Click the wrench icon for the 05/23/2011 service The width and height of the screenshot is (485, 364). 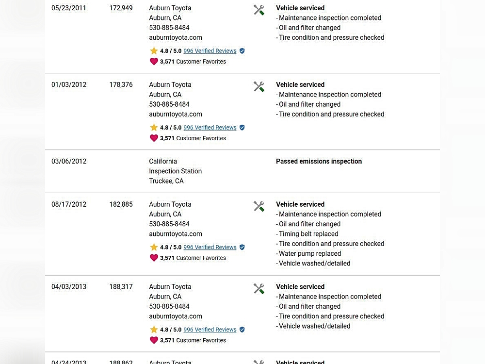click(259, 10)
